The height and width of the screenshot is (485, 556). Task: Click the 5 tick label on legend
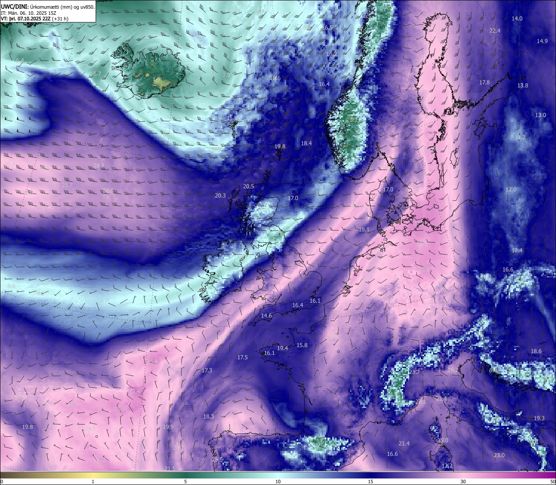[185, 482]
